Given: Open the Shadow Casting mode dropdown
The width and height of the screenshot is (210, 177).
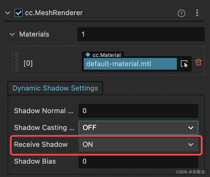Looking at the screenshot, I should click(x=138, y=128).
